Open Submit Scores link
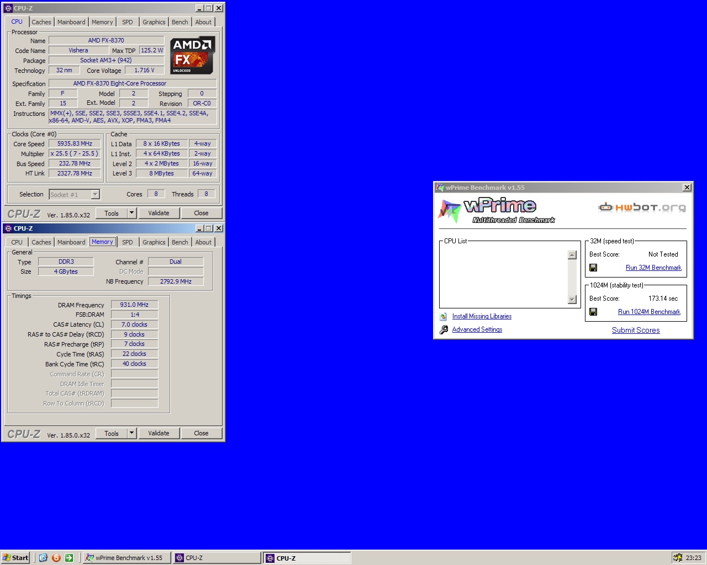Image resolution: width=707 pixels, height=565 pixels. [636, 330]
